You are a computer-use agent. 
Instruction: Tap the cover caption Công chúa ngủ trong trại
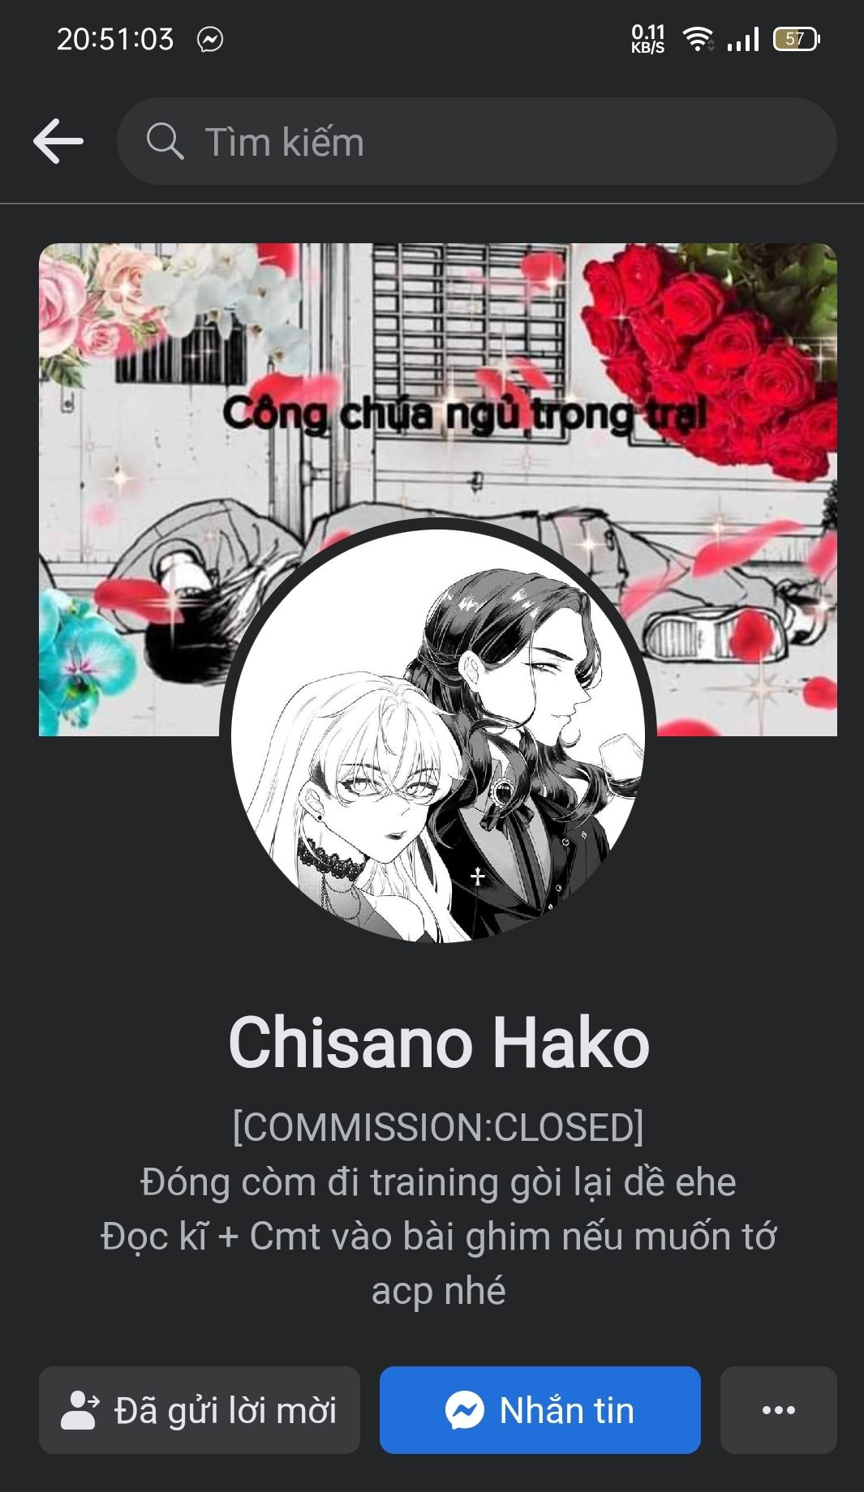pyautogui.click(x=465, y=414)
